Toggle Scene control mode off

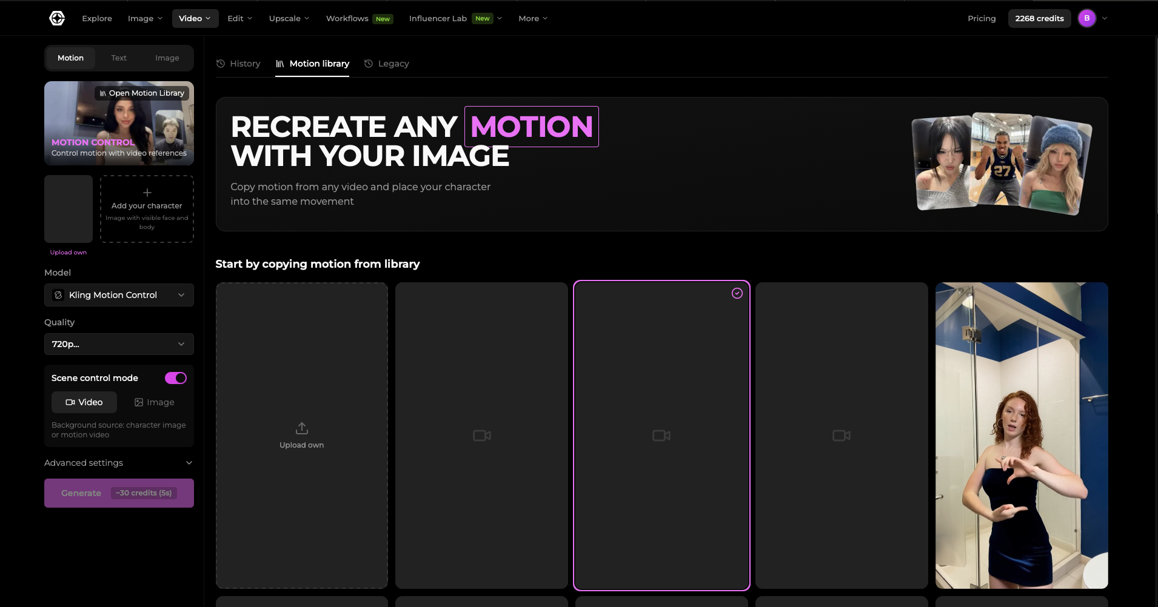tap(175, 377)
